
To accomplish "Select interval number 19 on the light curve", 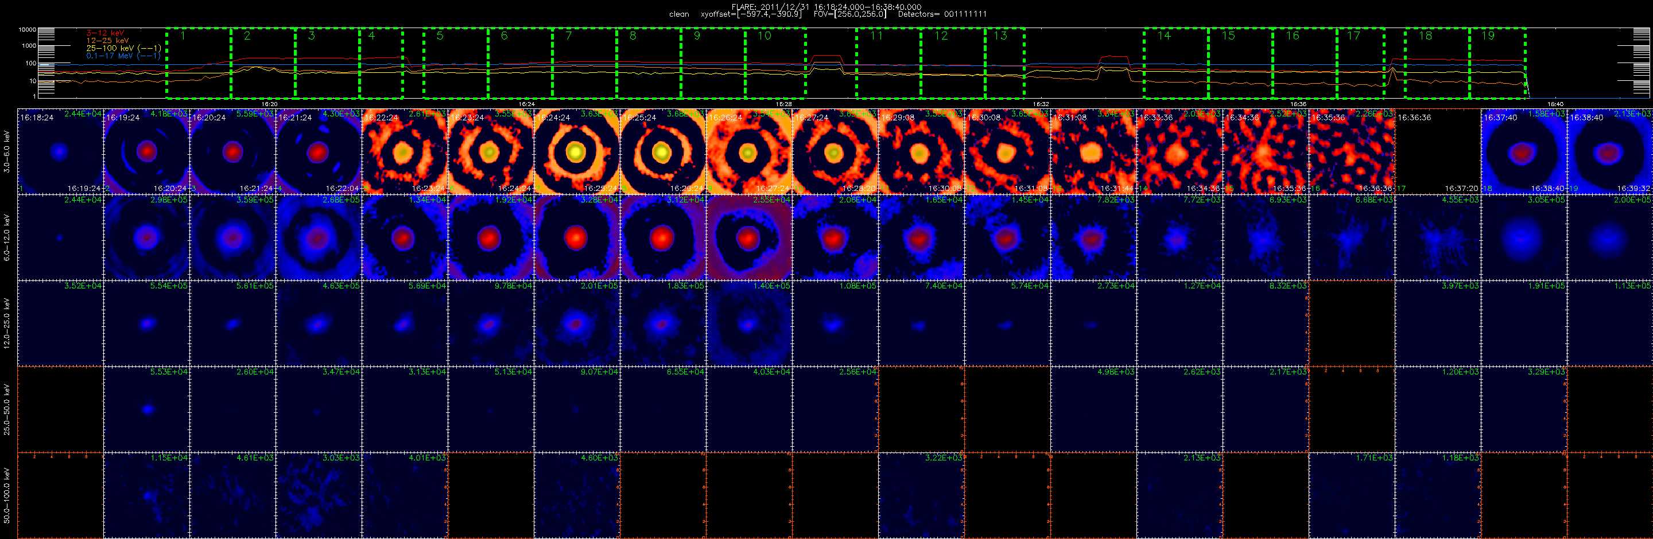I will tap(1488, 36).
